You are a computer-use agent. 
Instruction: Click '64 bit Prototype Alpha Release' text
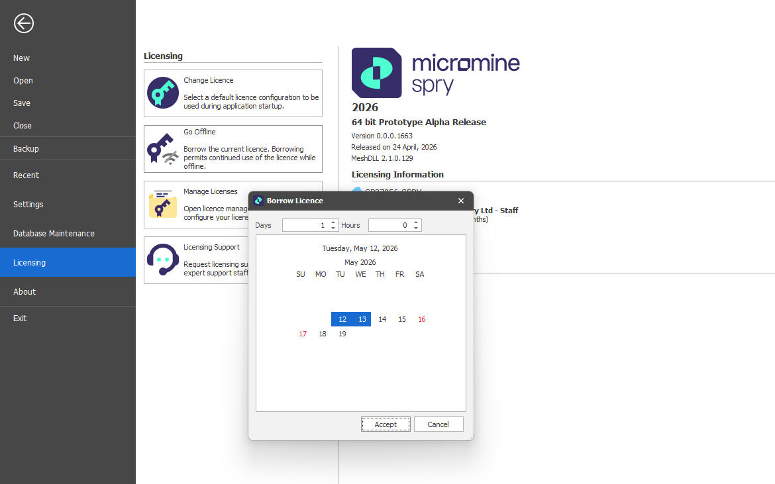click(x=419, y=122)
